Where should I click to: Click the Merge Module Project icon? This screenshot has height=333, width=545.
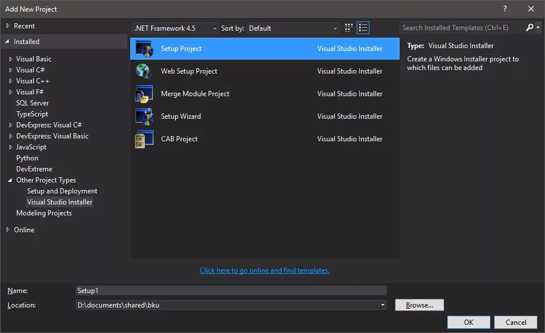click(x=144, y=94)
